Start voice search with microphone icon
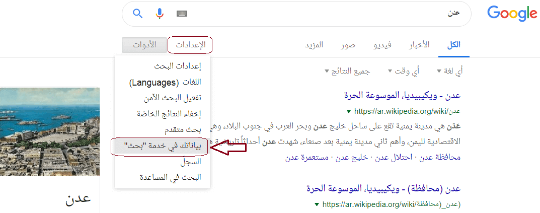 159,14
